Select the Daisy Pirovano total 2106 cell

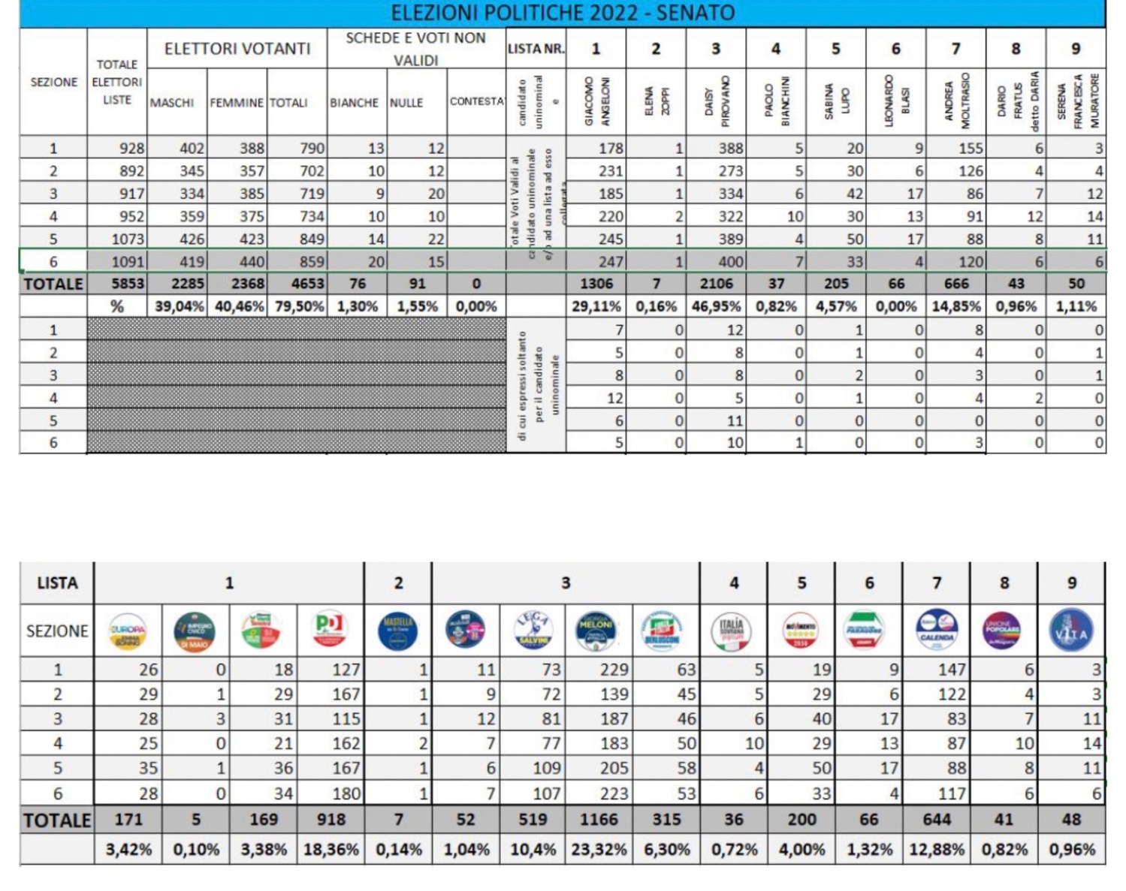[x=715, y=284]
